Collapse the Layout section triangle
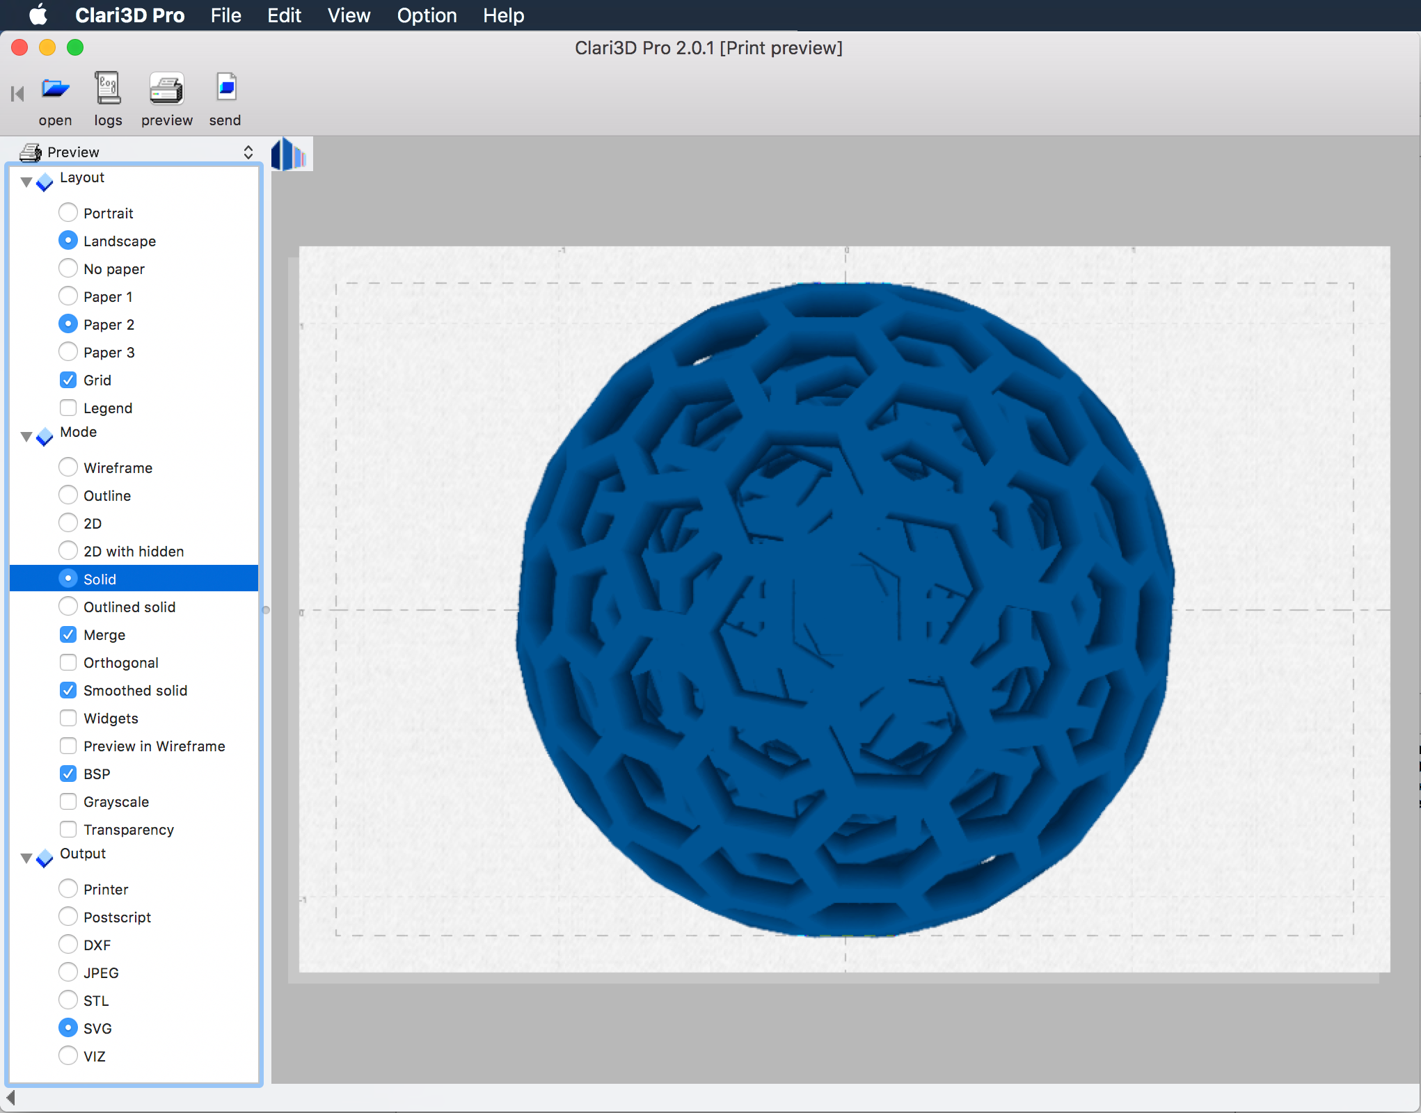This screenshot has width=1421, height=1113. click(x=26, y=182)
